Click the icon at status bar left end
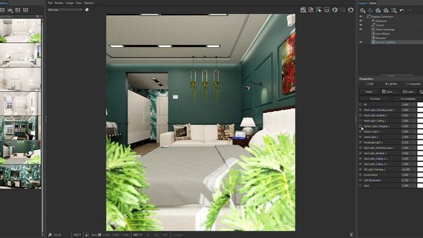The width and height of the screenshot is (423, 238). [50, 235]
